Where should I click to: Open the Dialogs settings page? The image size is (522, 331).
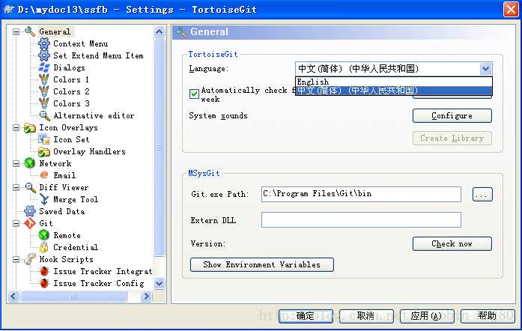pyautogui.click(x=69, y=67)
